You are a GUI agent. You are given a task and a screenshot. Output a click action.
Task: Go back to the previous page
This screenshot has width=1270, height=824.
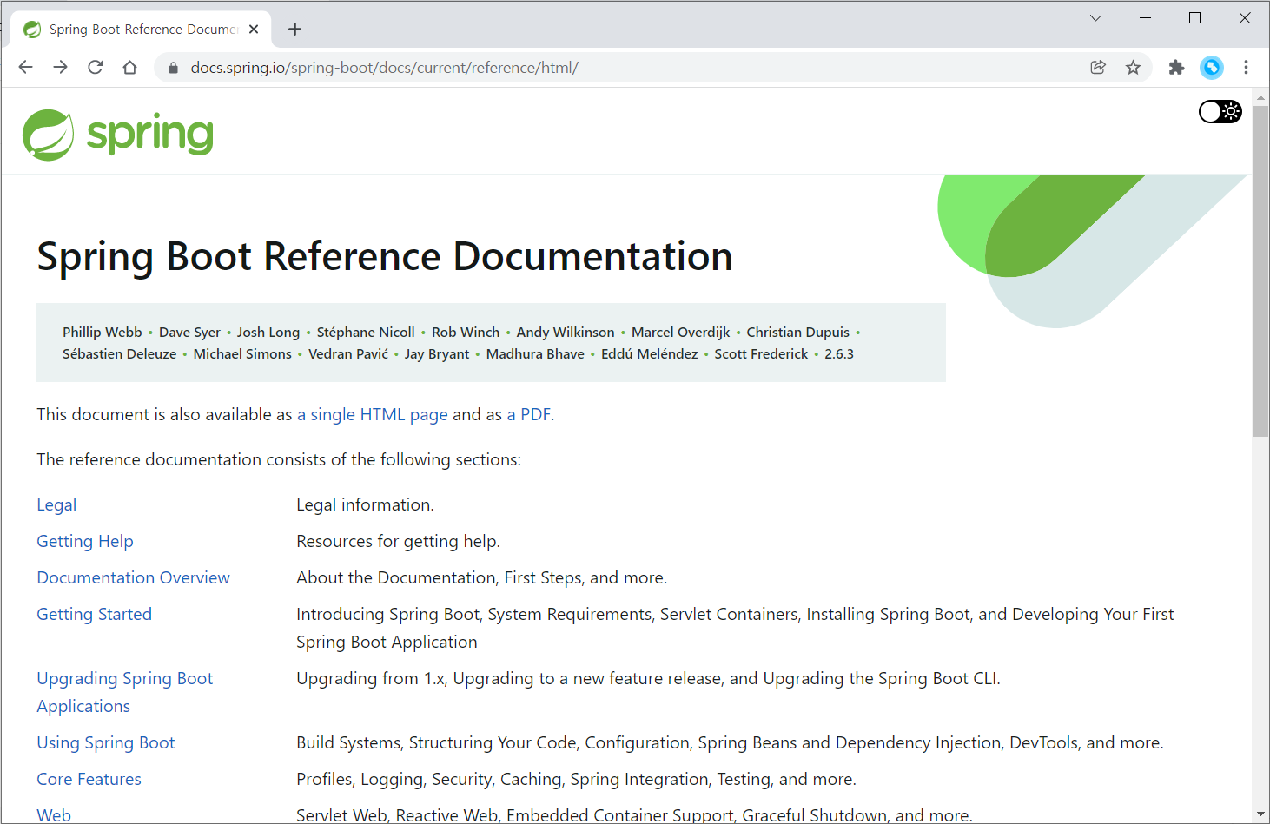click(25, 68)
